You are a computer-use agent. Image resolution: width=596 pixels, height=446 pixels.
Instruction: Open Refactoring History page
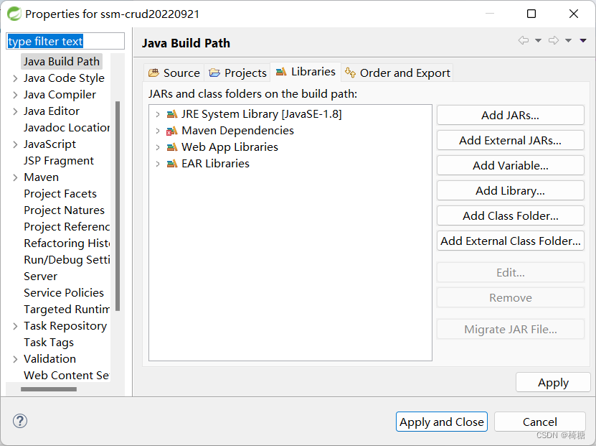(67, 243)
